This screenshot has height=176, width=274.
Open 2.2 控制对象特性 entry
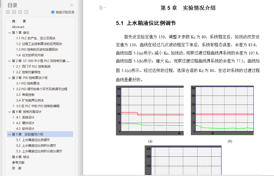[x=28, y=72]
